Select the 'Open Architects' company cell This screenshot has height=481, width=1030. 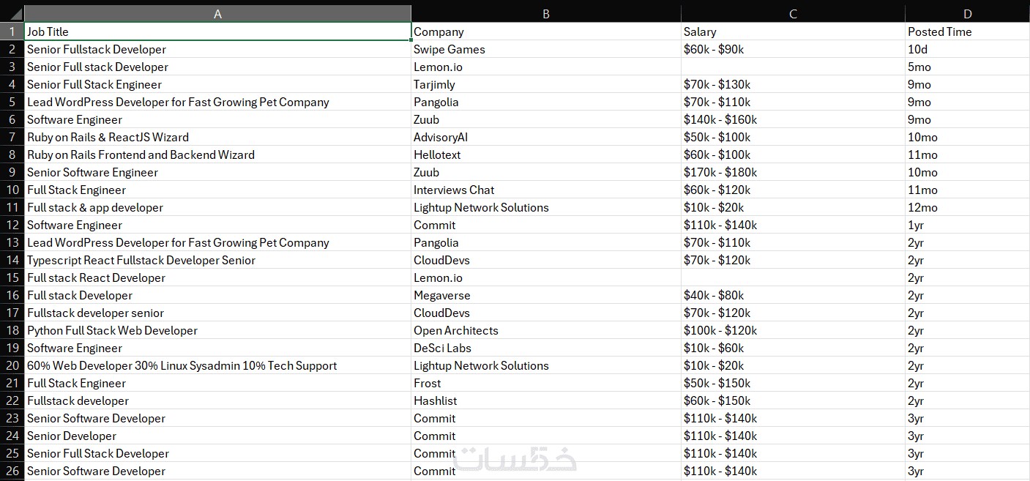click(546, 330)
